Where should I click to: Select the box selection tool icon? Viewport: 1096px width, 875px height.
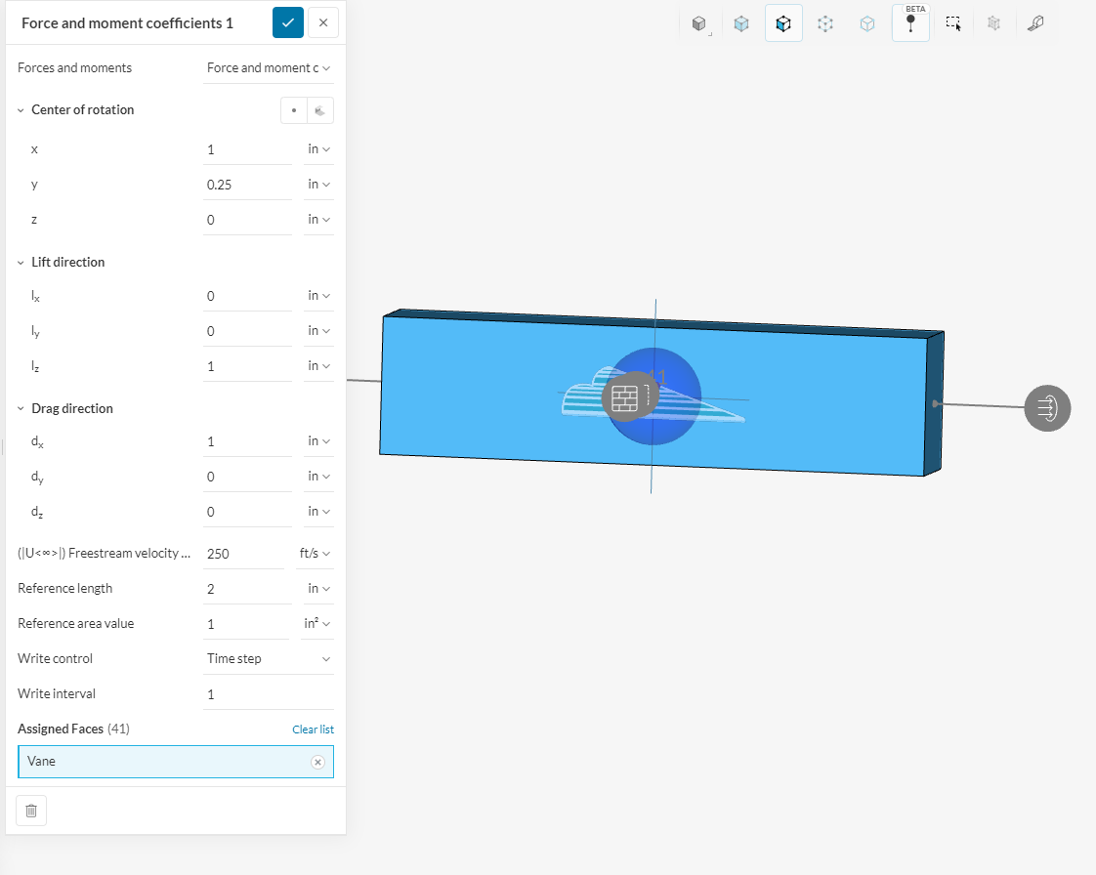point(952,22)
